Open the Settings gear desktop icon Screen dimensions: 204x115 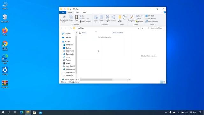tap(5, 71)
